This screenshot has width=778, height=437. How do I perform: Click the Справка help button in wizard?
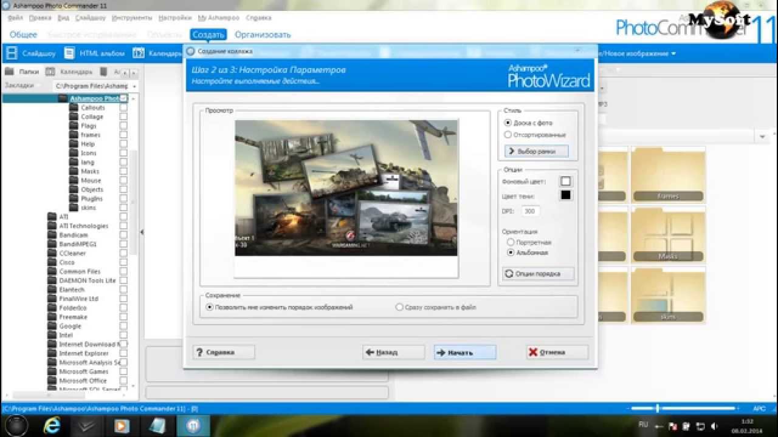224,352
